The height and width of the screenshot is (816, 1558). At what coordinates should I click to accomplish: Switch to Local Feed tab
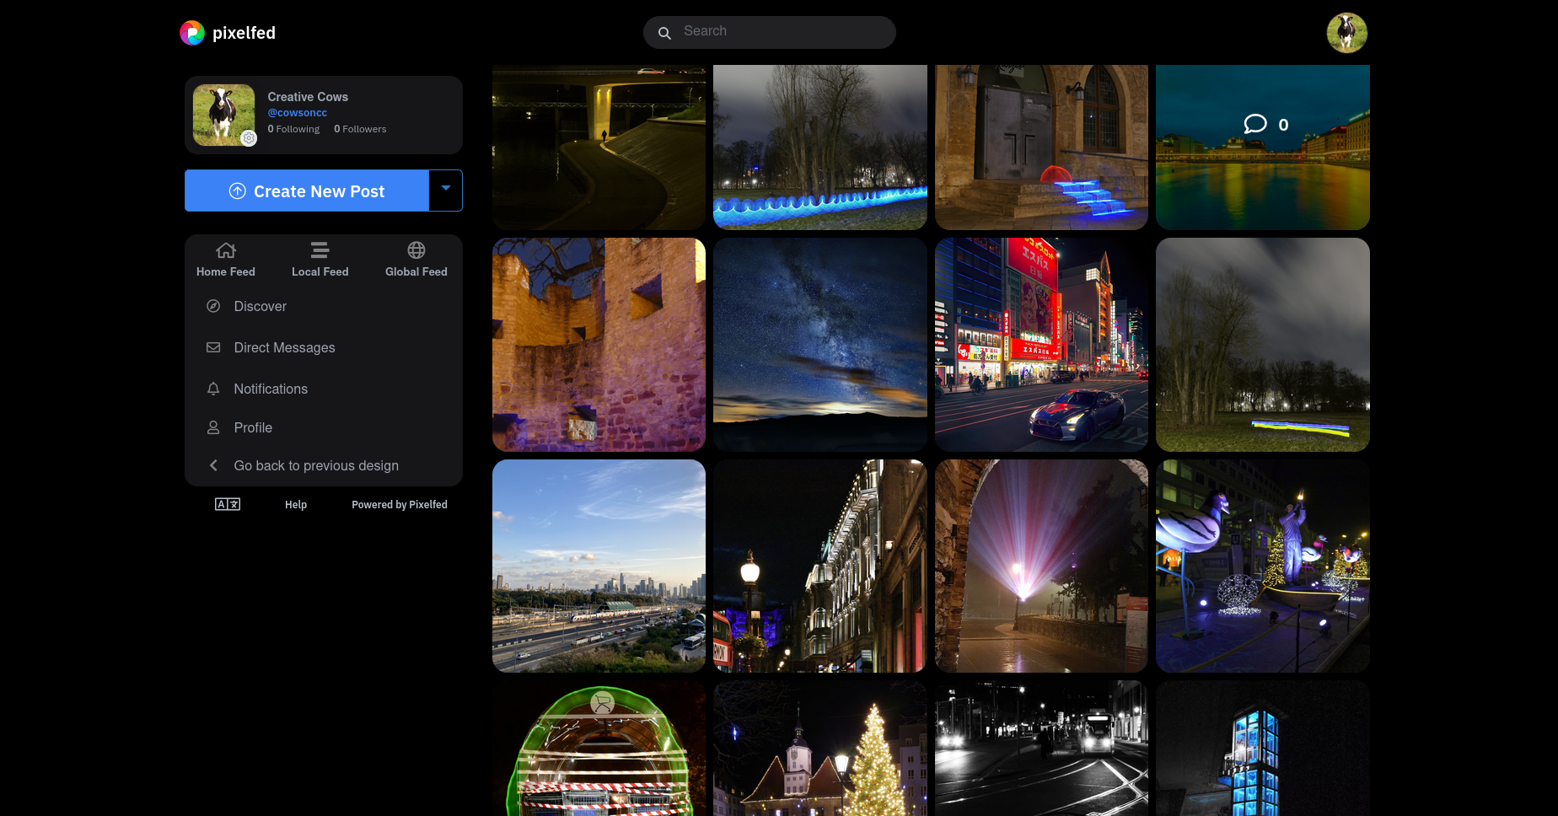[320, 259]
